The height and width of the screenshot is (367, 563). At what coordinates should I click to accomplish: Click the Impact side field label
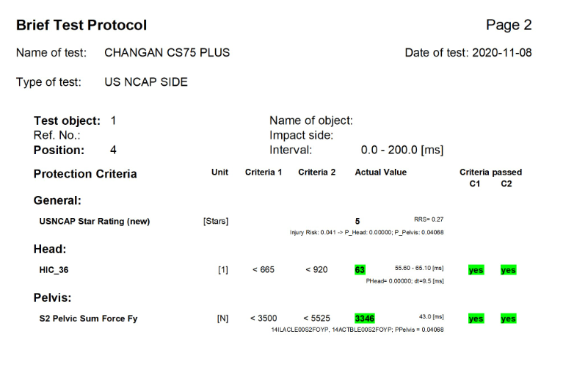(301, 135)
